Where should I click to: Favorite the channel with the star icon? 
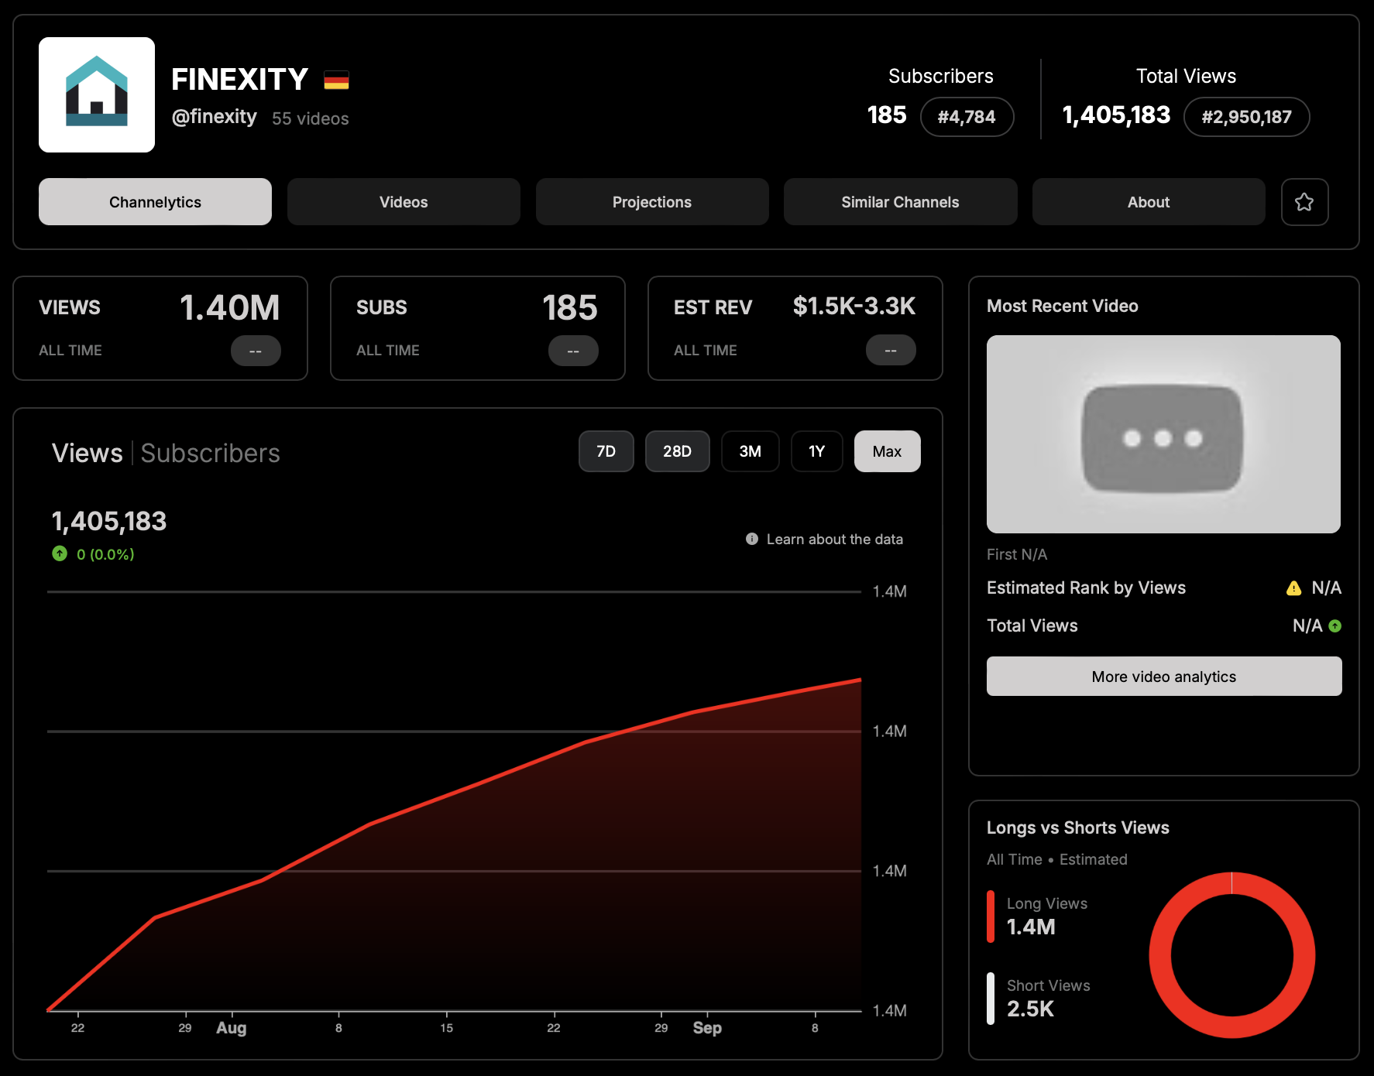(x=1304, y=202)
